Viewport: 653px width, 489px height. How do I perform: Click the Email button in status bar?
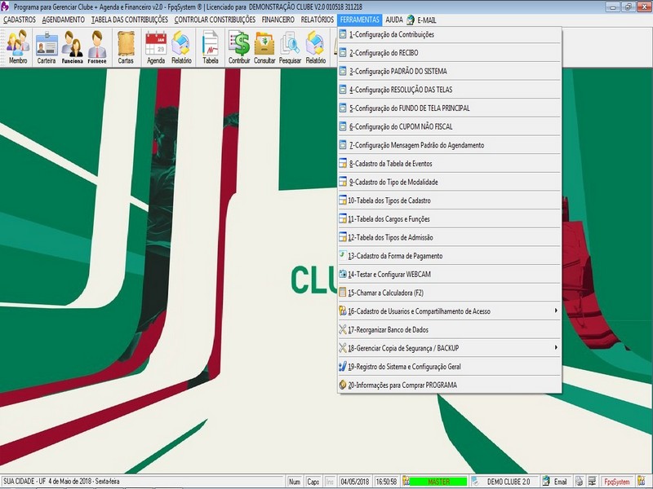coord(554,482)
